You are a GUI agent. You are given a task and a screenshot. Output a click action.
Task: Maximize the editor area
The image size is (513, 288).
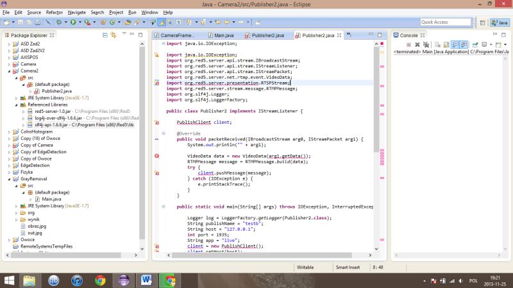pos(380,35)
